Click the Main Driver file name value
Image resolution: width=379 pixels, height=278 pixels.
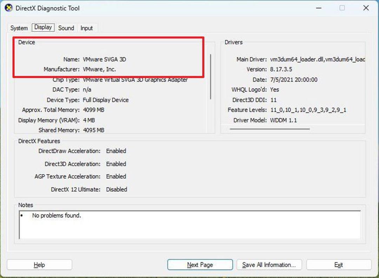click(x=317, y=59)
